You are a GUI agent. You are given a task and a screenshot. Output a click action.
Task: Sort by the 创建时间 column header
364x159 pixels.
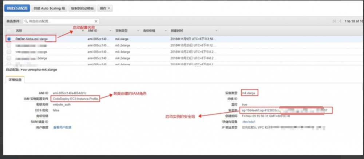(x=177, y=31)
